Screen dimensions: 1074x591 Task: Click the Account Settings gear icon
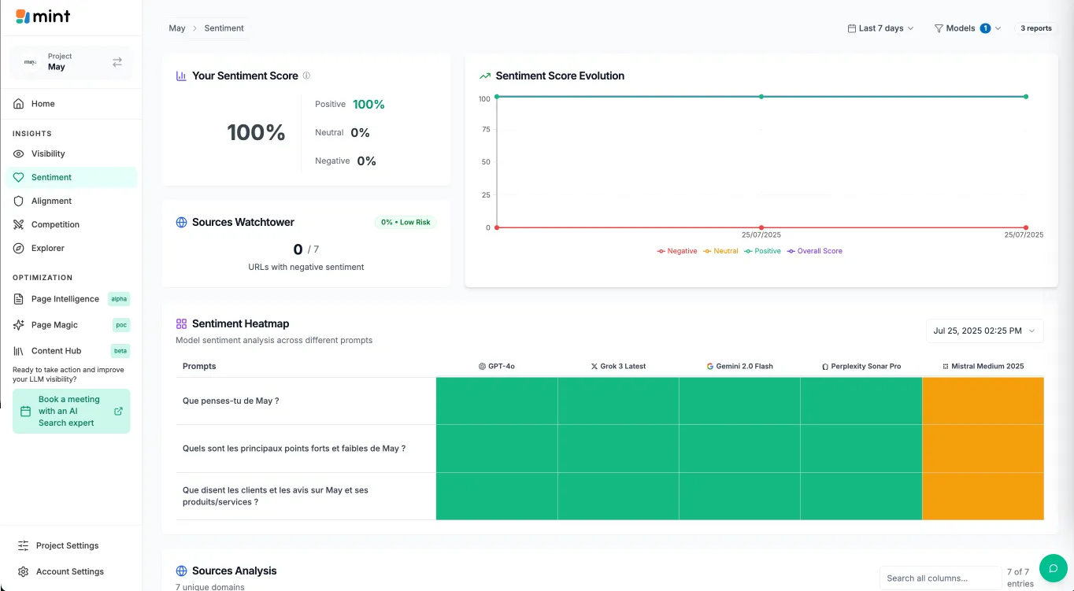[23, 572]
